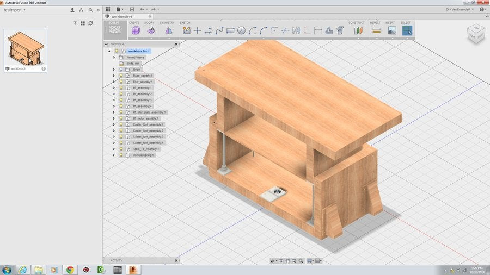Click the Save icon
This screenshot has width=490, height=275.
pos(132,9)
